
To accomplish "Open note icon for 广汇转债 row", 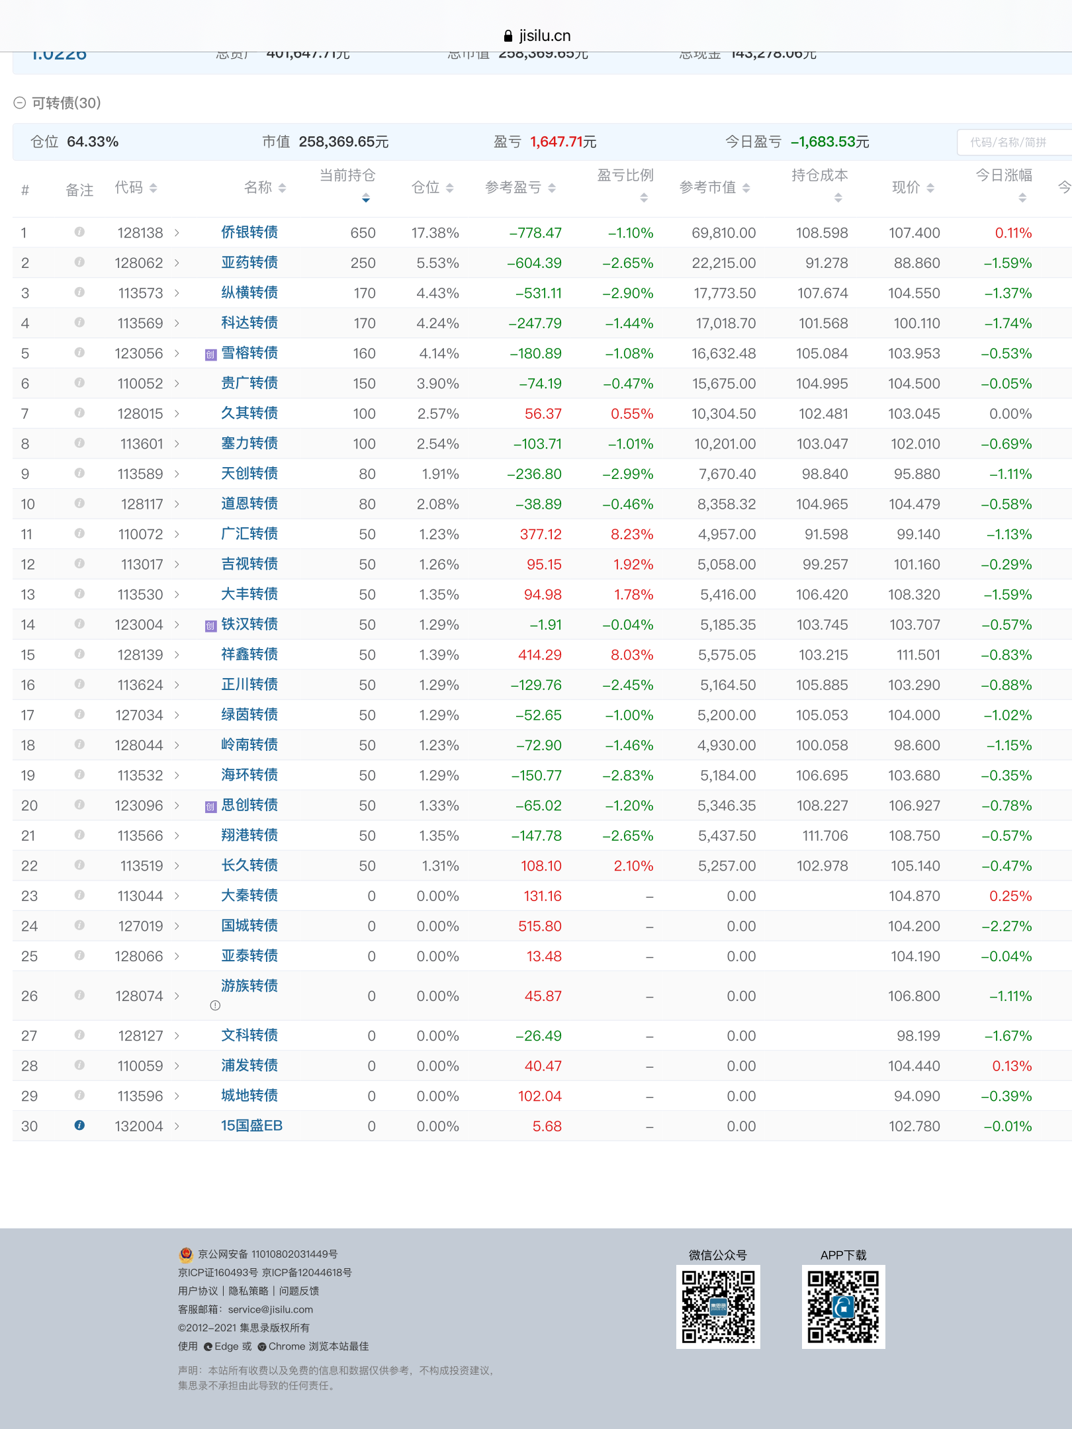I will [79, 533].
